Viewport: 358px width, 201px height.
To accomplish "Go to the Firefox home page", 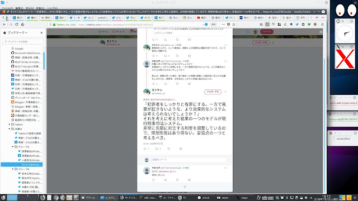I will pos(22,25).
